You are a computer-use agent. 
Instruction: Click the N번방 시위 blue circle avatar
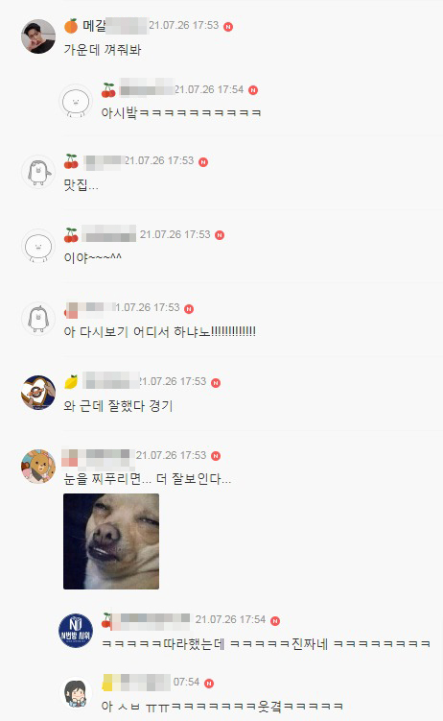[x=76, y=631]
